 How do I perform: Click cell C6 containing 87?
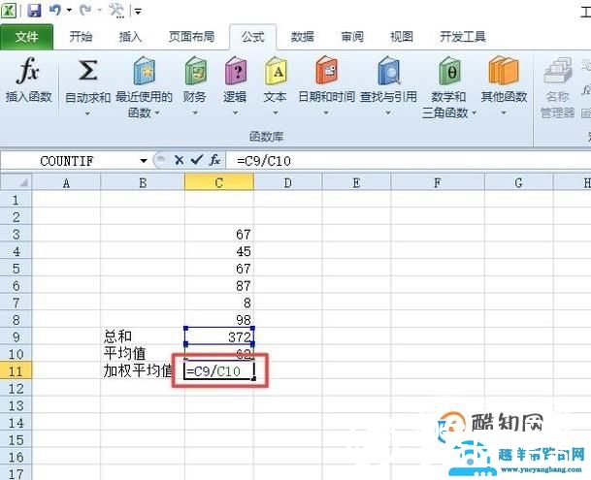point(219,285)
